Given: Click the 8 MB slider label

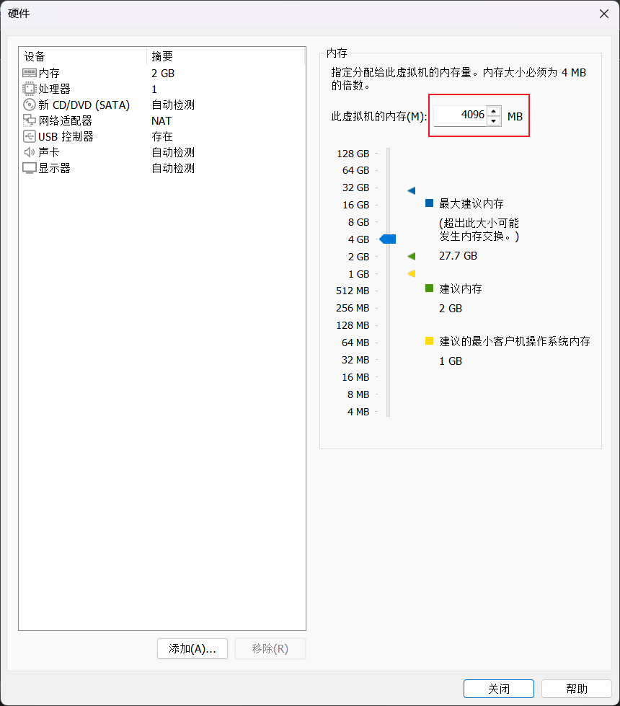Looking at the screenshot, I should click(358, 394).
